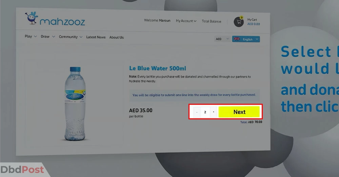Click the UK flag language icon
Viewport: 339px width, 177px height.
click(x=237, y=39)
